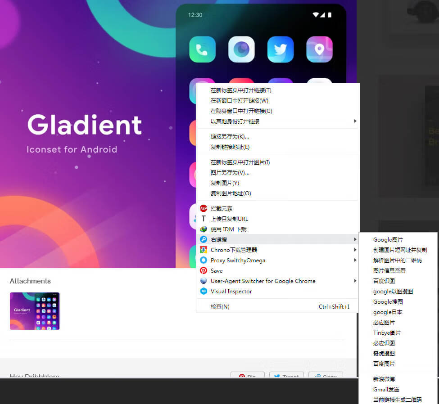Click the Camera app icon
Viewport: 439px width, 404px height.
241,49
